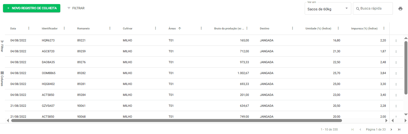Click the vertical table scrollbar

click(406, 68)
